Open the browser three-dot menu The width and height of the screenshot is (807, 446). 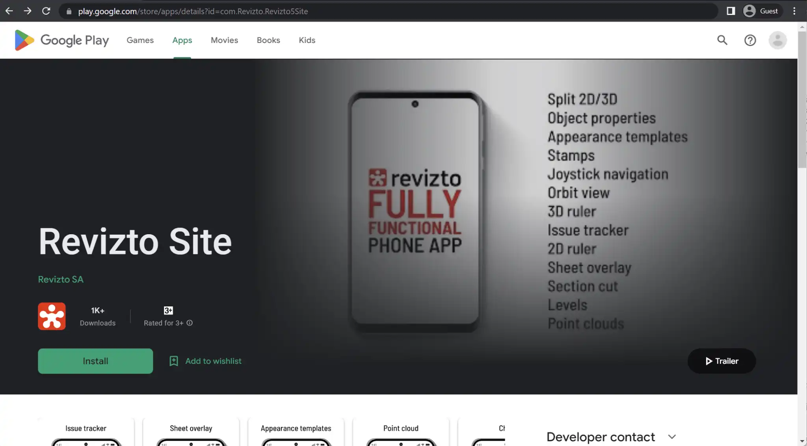coord(794,11)
